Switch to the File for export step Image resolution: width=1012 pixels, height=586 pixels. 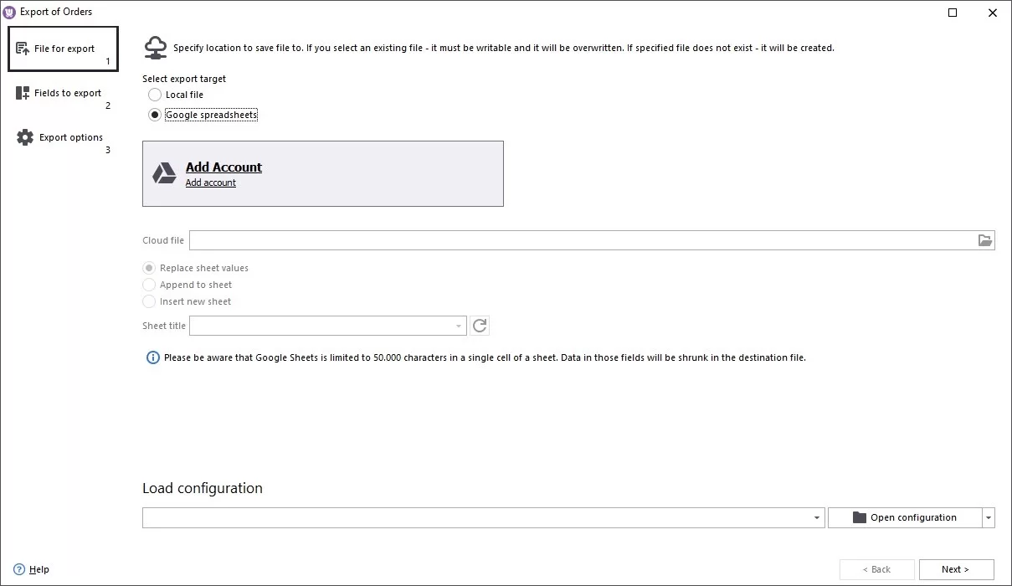pyautogui.click(x=64, y=49)
